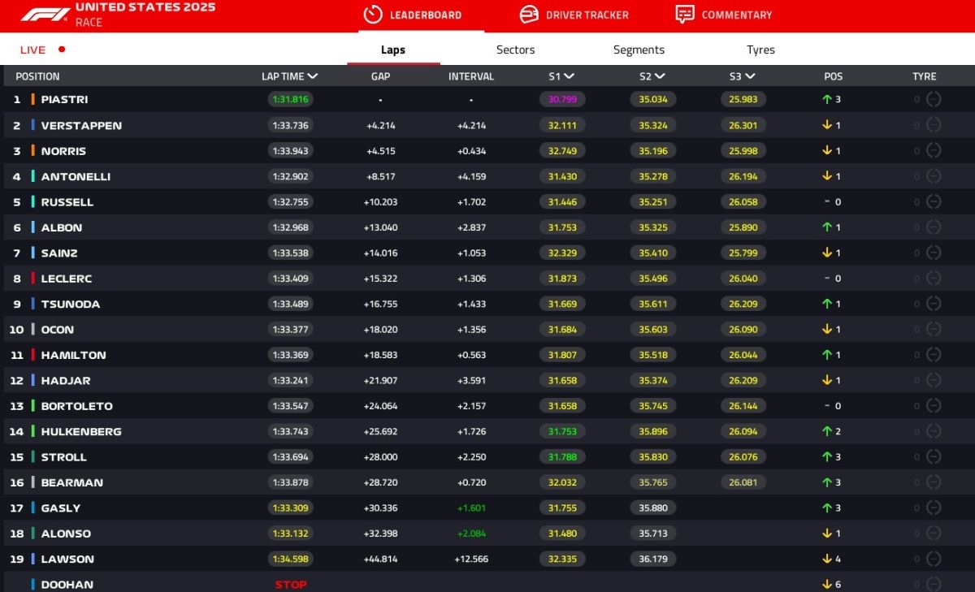The width and height of the screenshot is (975, 592).
Task: Expand the S3 column chevron
Action: tap(750, 76)
